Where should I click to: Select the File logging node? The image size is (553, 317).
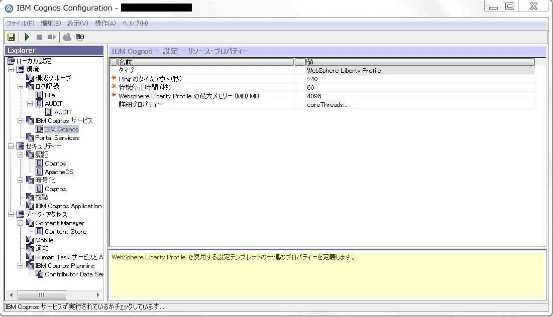pos(50,95)
